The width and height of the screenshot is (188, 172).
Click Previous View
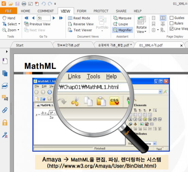coord(37,24)
